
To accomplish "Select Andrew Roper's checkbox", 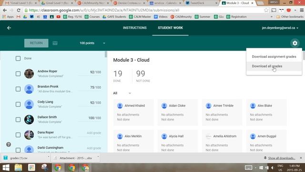I will click(18, 74).
